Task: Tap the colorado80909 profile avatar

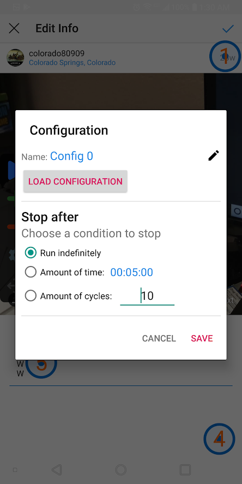Action: (15, 57)
